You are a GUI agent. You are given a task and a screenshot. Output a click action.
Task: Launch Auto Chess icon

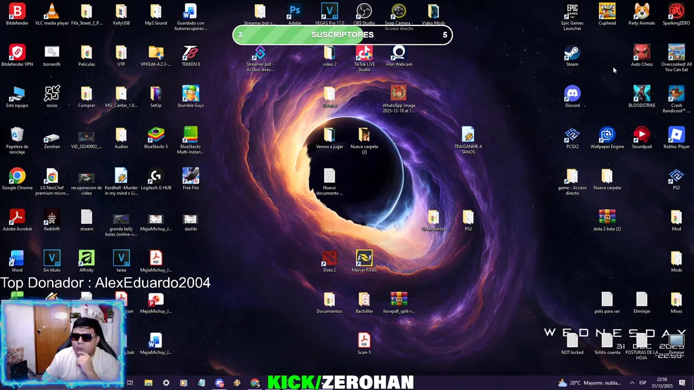(x=642, y=56)
